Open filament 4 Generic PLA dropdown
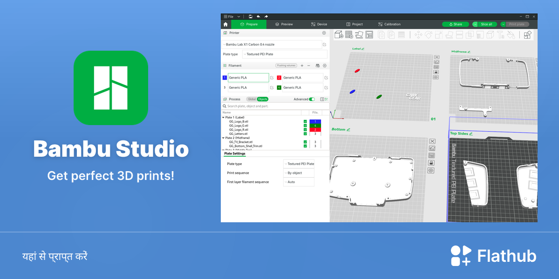 [303, 87]
